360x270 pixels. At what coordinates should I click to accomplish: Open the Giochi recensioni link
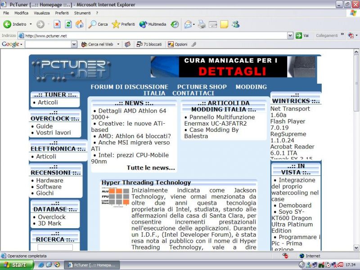pos(45,193)
